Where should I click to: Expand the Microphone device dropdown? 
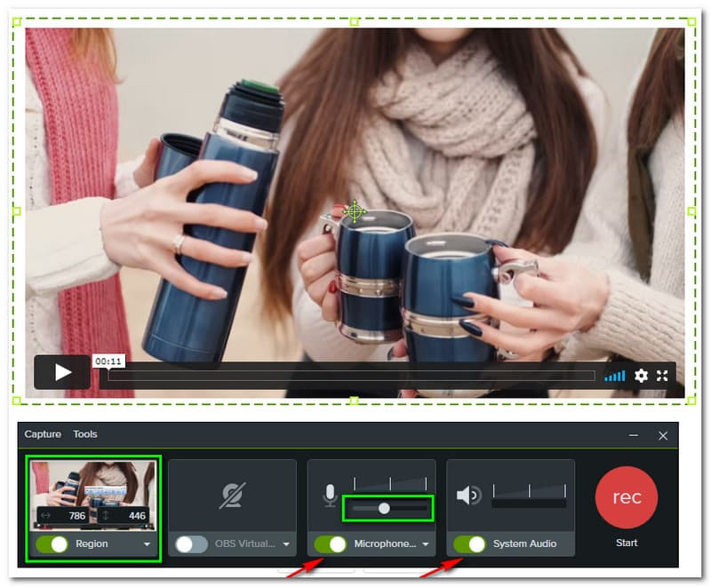pos(426,544)
